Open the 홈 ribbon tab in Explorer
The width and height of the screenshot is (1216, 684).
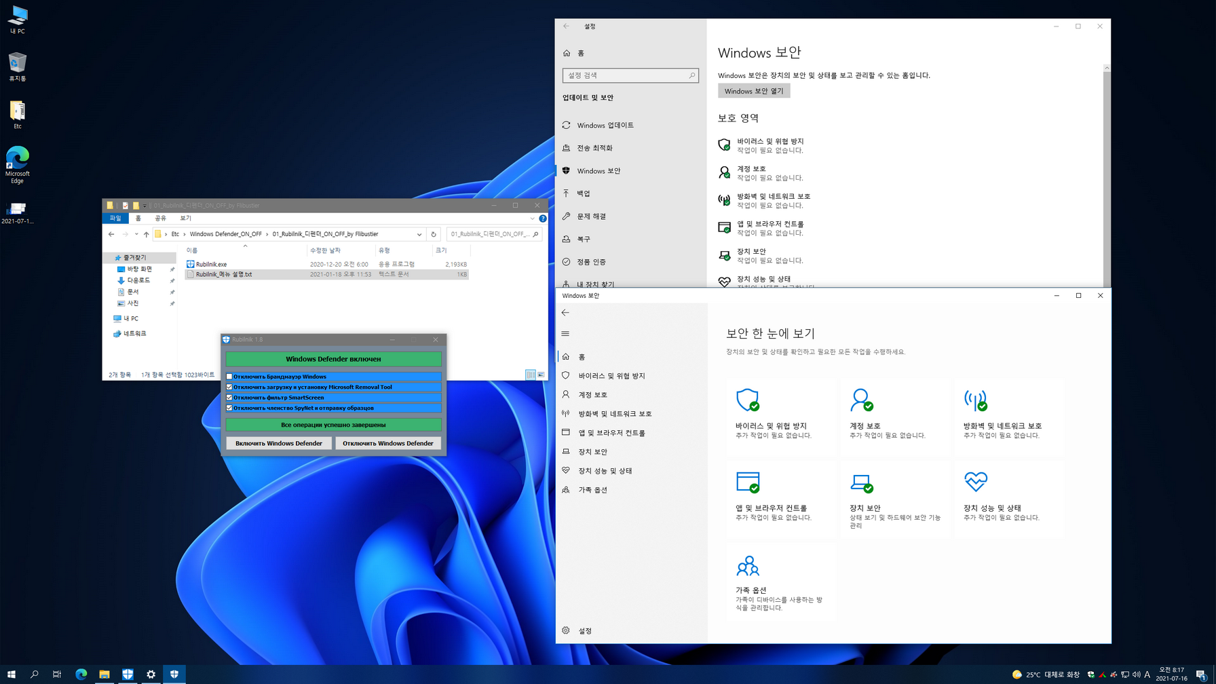[138, 218]
